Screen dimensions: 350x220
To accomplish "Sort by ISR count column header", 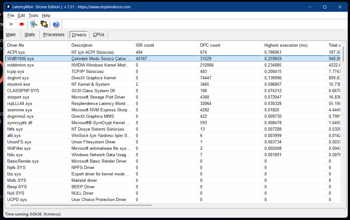I will click(166, 45).
